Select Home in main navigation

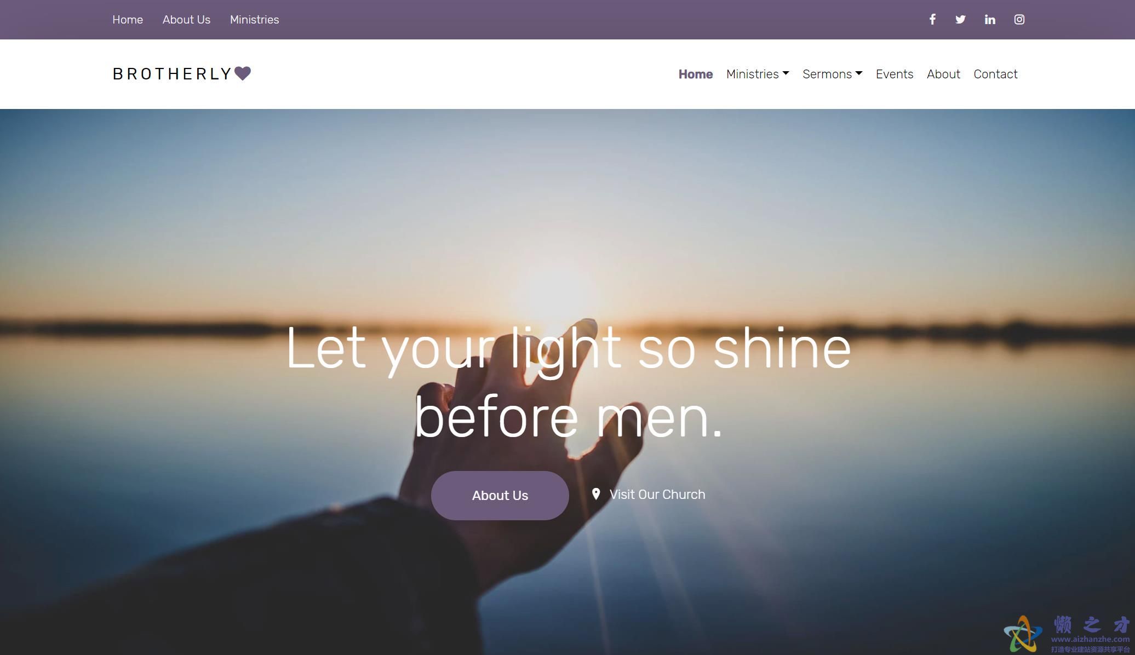click(696, 74)
